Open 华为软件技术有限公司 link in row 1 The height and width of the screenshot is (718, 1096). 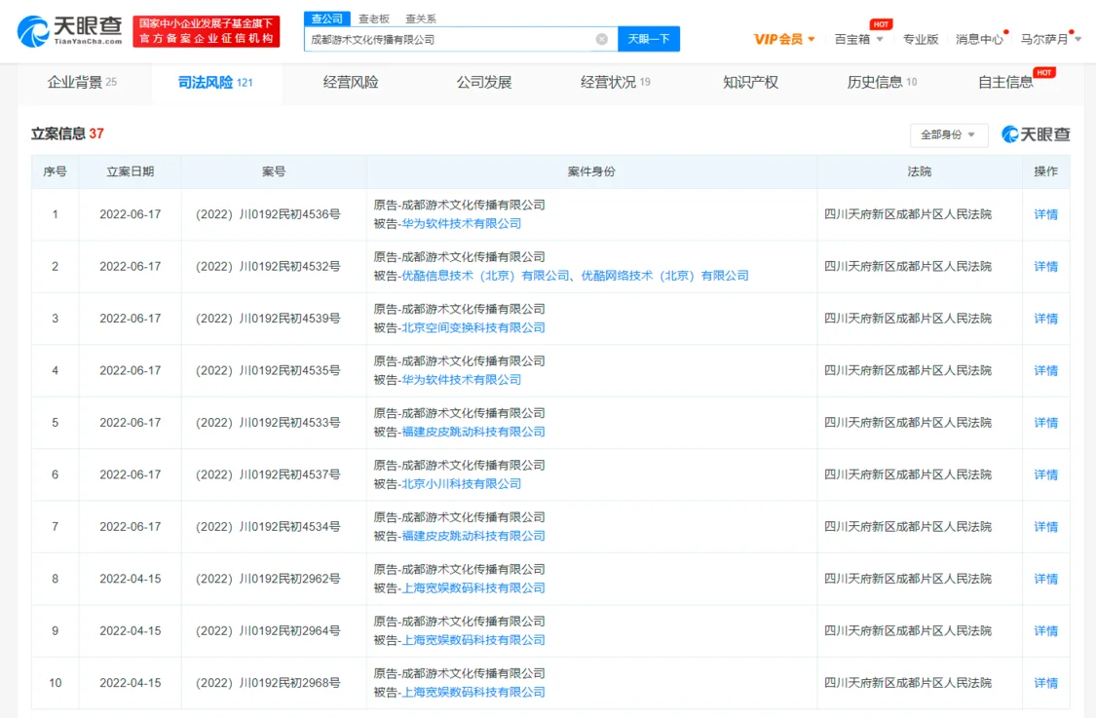pos(461,223)
